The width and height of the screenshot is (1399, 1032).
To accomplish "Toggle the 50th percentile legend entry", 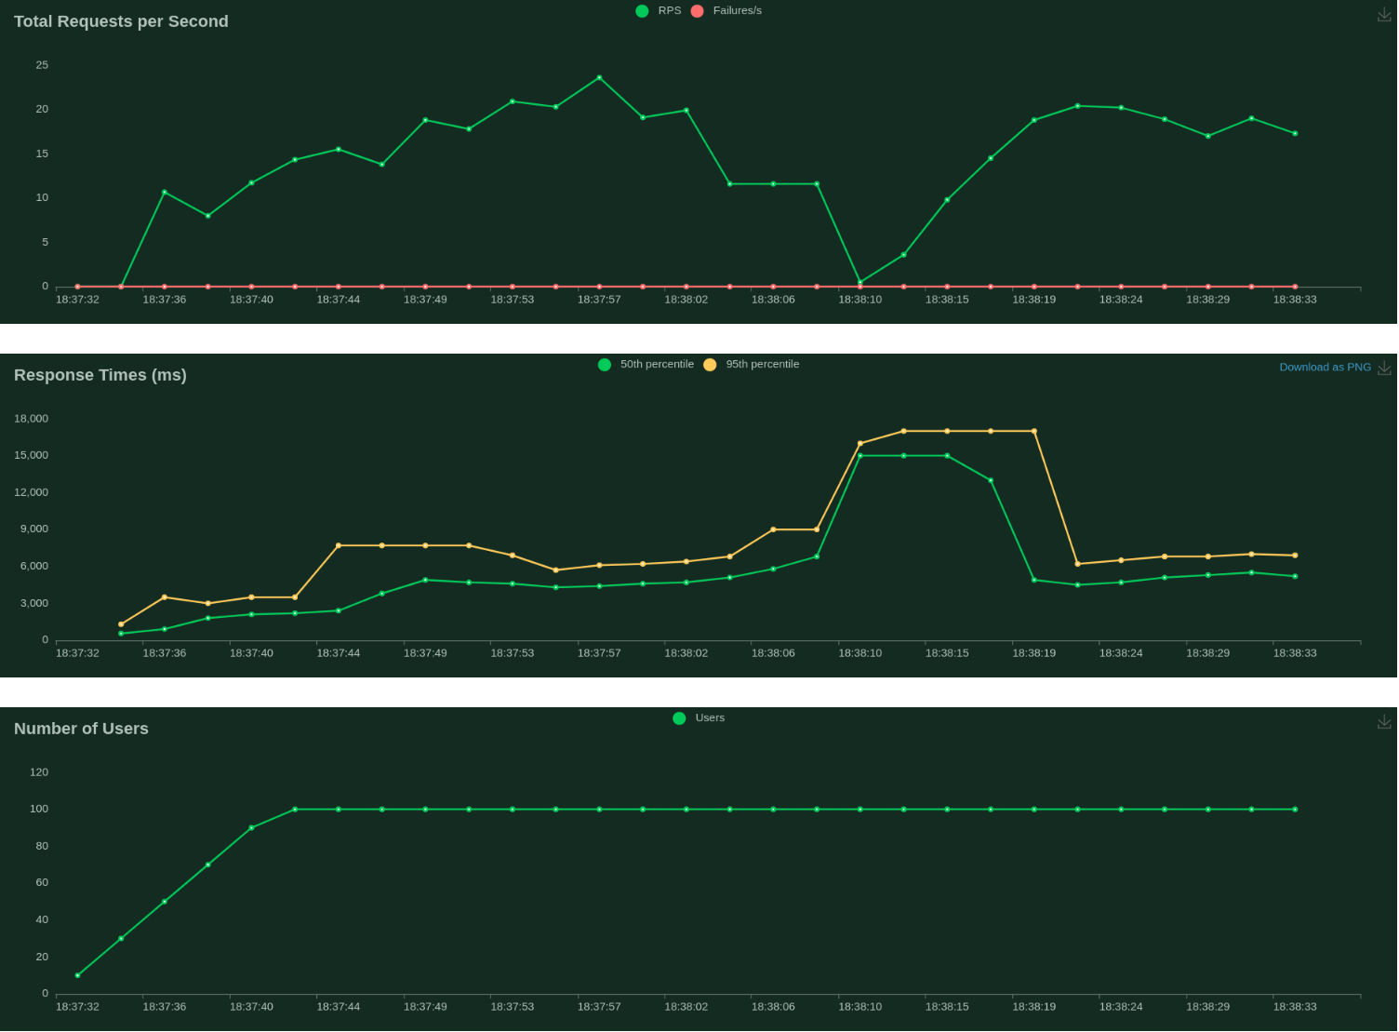I will (x=646, y=365).
